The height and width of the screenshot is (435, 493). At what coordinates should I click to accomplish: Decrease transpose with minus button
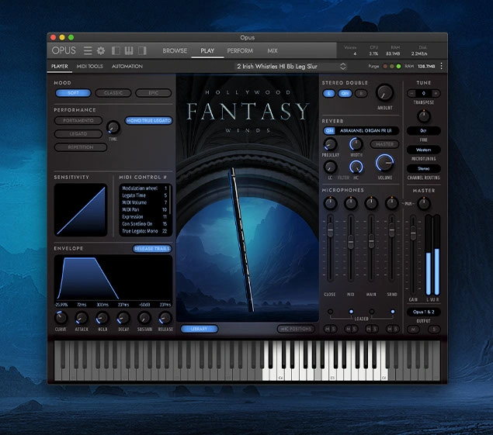click(x=411, y=93)
